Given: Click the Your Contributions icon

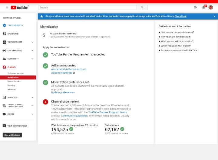Looking at the screenshot, I should (4, 126).
